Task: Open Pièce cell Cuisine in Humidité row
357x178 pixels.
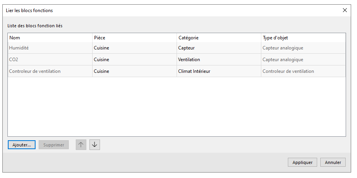Action: [102, 48]
